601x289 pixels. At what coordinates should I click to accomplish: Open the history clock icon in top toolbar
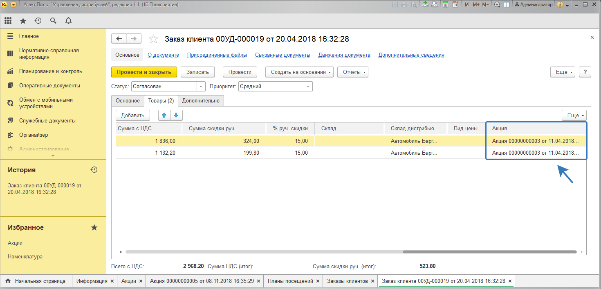pos(38,21)
